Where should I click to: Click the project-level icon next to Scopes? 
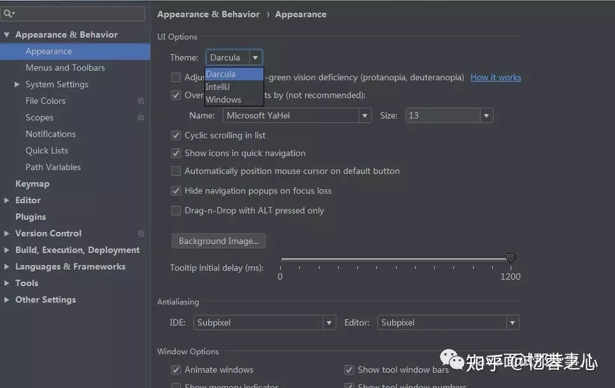point(141,118)
